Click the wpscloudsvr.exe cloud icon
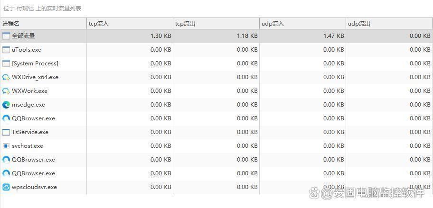433x208 pixels. point(6,187)
